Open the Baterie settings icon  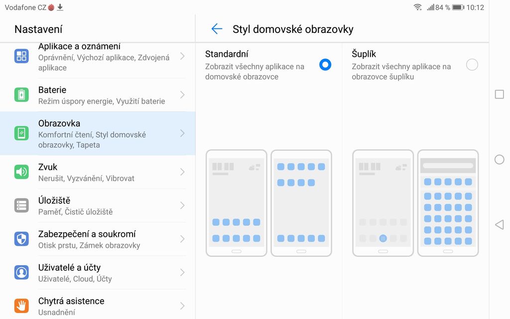coord(21,95)
